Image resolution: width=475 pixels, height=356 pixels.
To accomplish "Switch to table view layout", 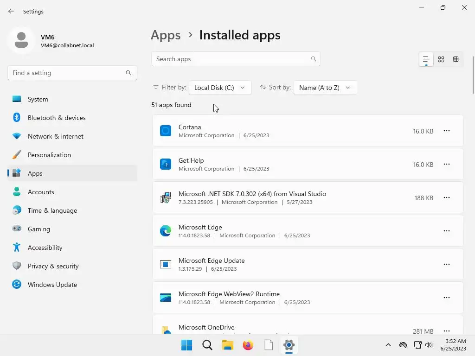I will [x=456, y=59].
